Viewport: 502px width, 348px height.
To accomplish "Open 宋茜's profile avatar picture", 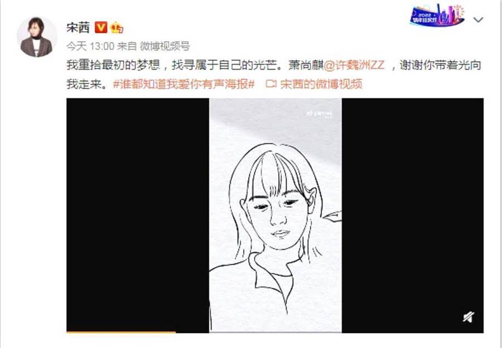I will 37,37.
